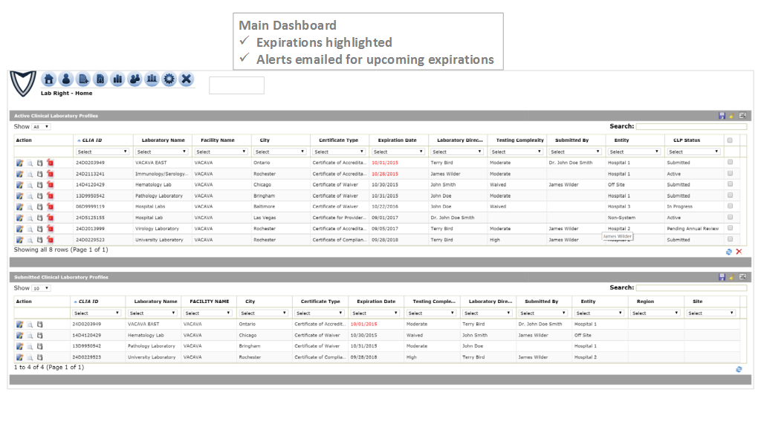Check the box for University Laboratory active row

pos(730,239)
